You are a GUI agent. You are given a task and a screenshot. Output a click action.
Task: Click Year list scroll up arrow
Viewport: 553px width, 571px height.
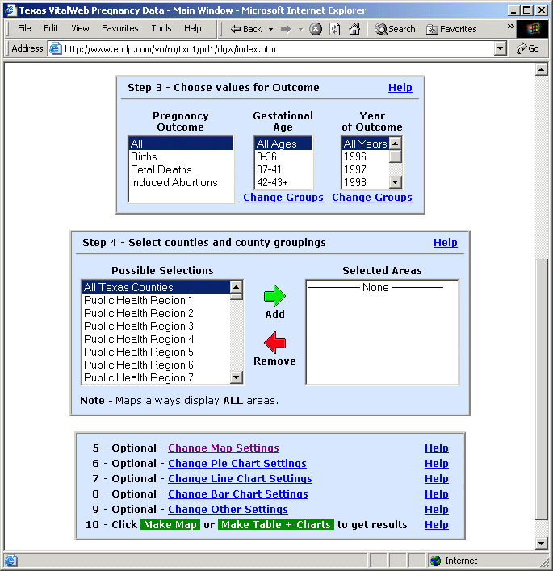(x=395, y=144)
